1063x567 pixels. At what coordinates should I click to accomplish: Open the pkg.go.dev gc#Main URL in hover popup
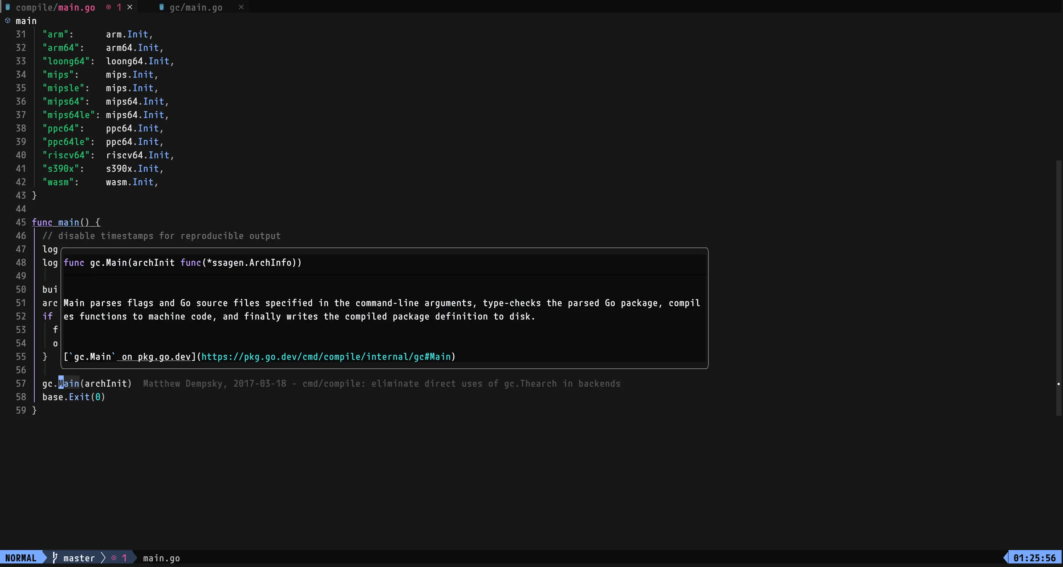(326, 357)
